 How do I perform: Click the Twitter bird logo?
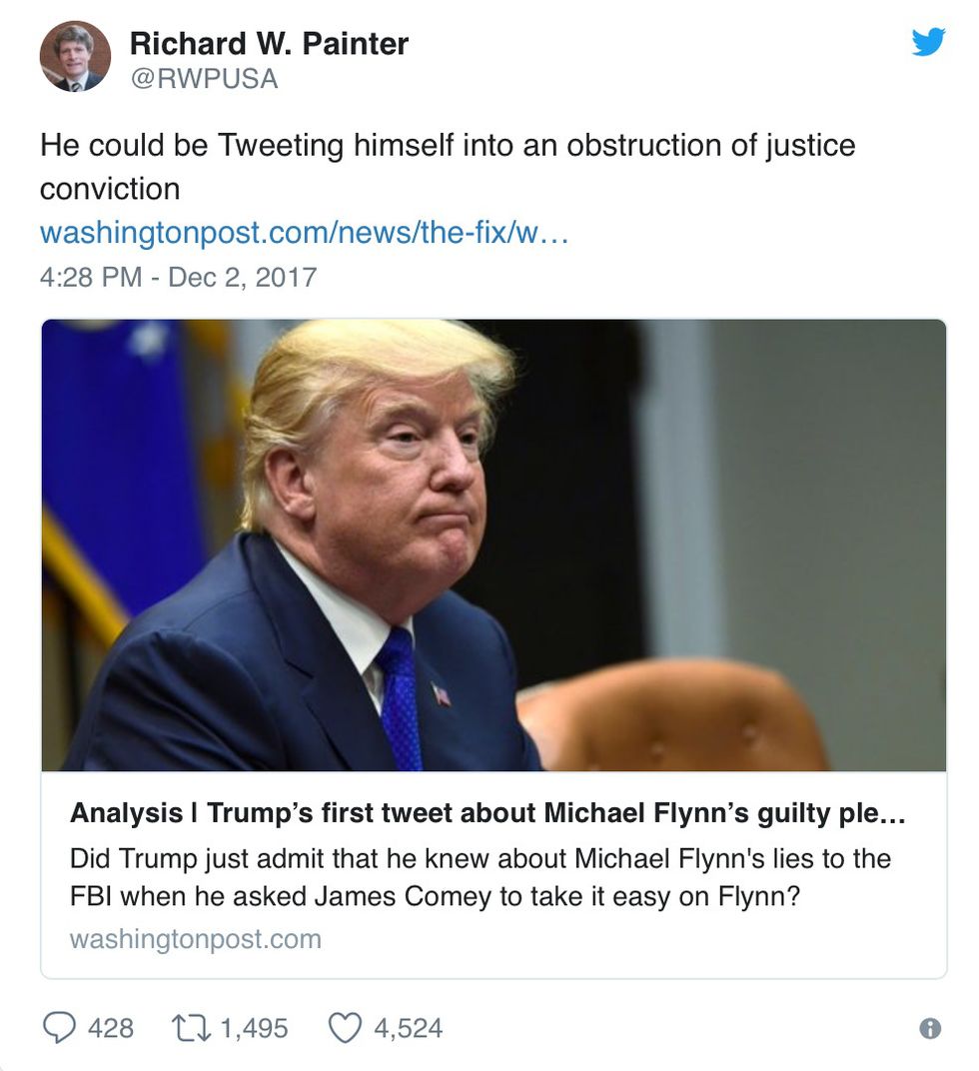pyautogui.click(x=928, y=42)
